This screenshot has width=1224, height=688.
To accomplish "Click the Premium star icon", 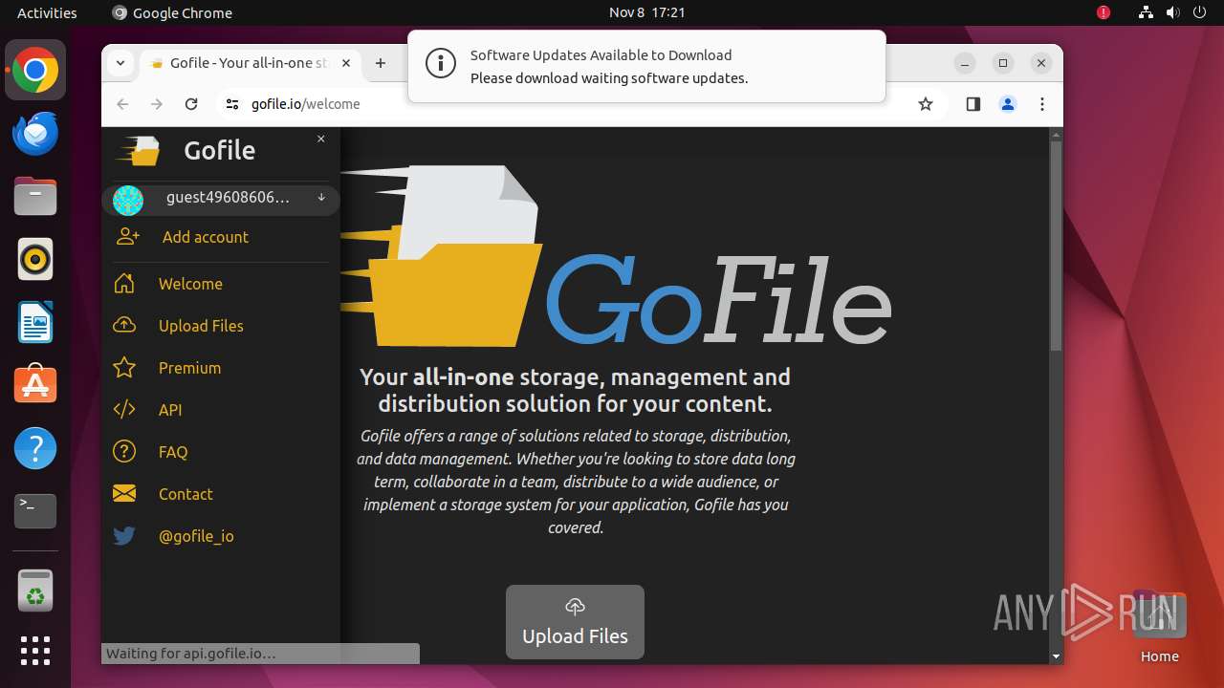I will point(124,368).
